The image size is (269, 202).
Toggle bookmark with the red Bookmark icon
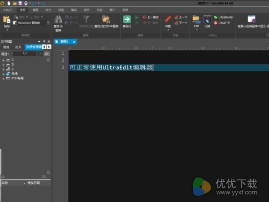click(x=168, y=19)
